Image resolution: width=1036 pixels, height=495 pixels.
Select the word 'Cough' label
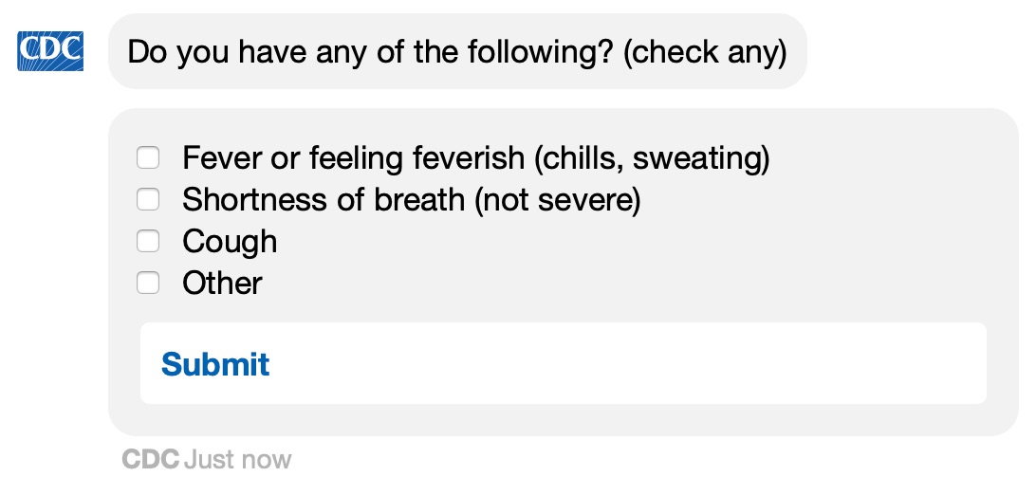click(230, 242)
